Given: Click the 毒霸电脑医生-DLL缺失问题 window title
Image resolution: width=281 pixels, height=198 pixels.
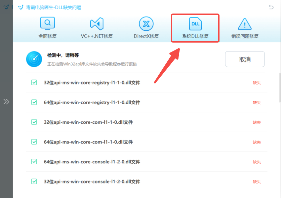Looking at the screenshot, I should tap(54, 7).
